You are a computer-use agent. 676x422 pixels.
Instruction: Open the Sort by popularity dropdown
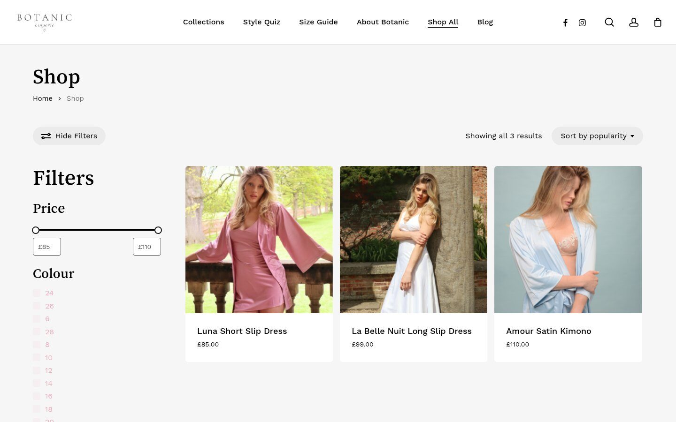click(597, 136)
